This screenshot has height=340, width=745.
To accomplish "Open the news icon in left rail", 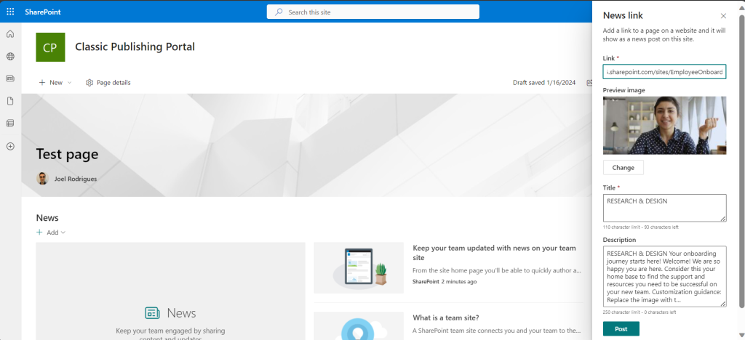I will (x=10, y=78).
